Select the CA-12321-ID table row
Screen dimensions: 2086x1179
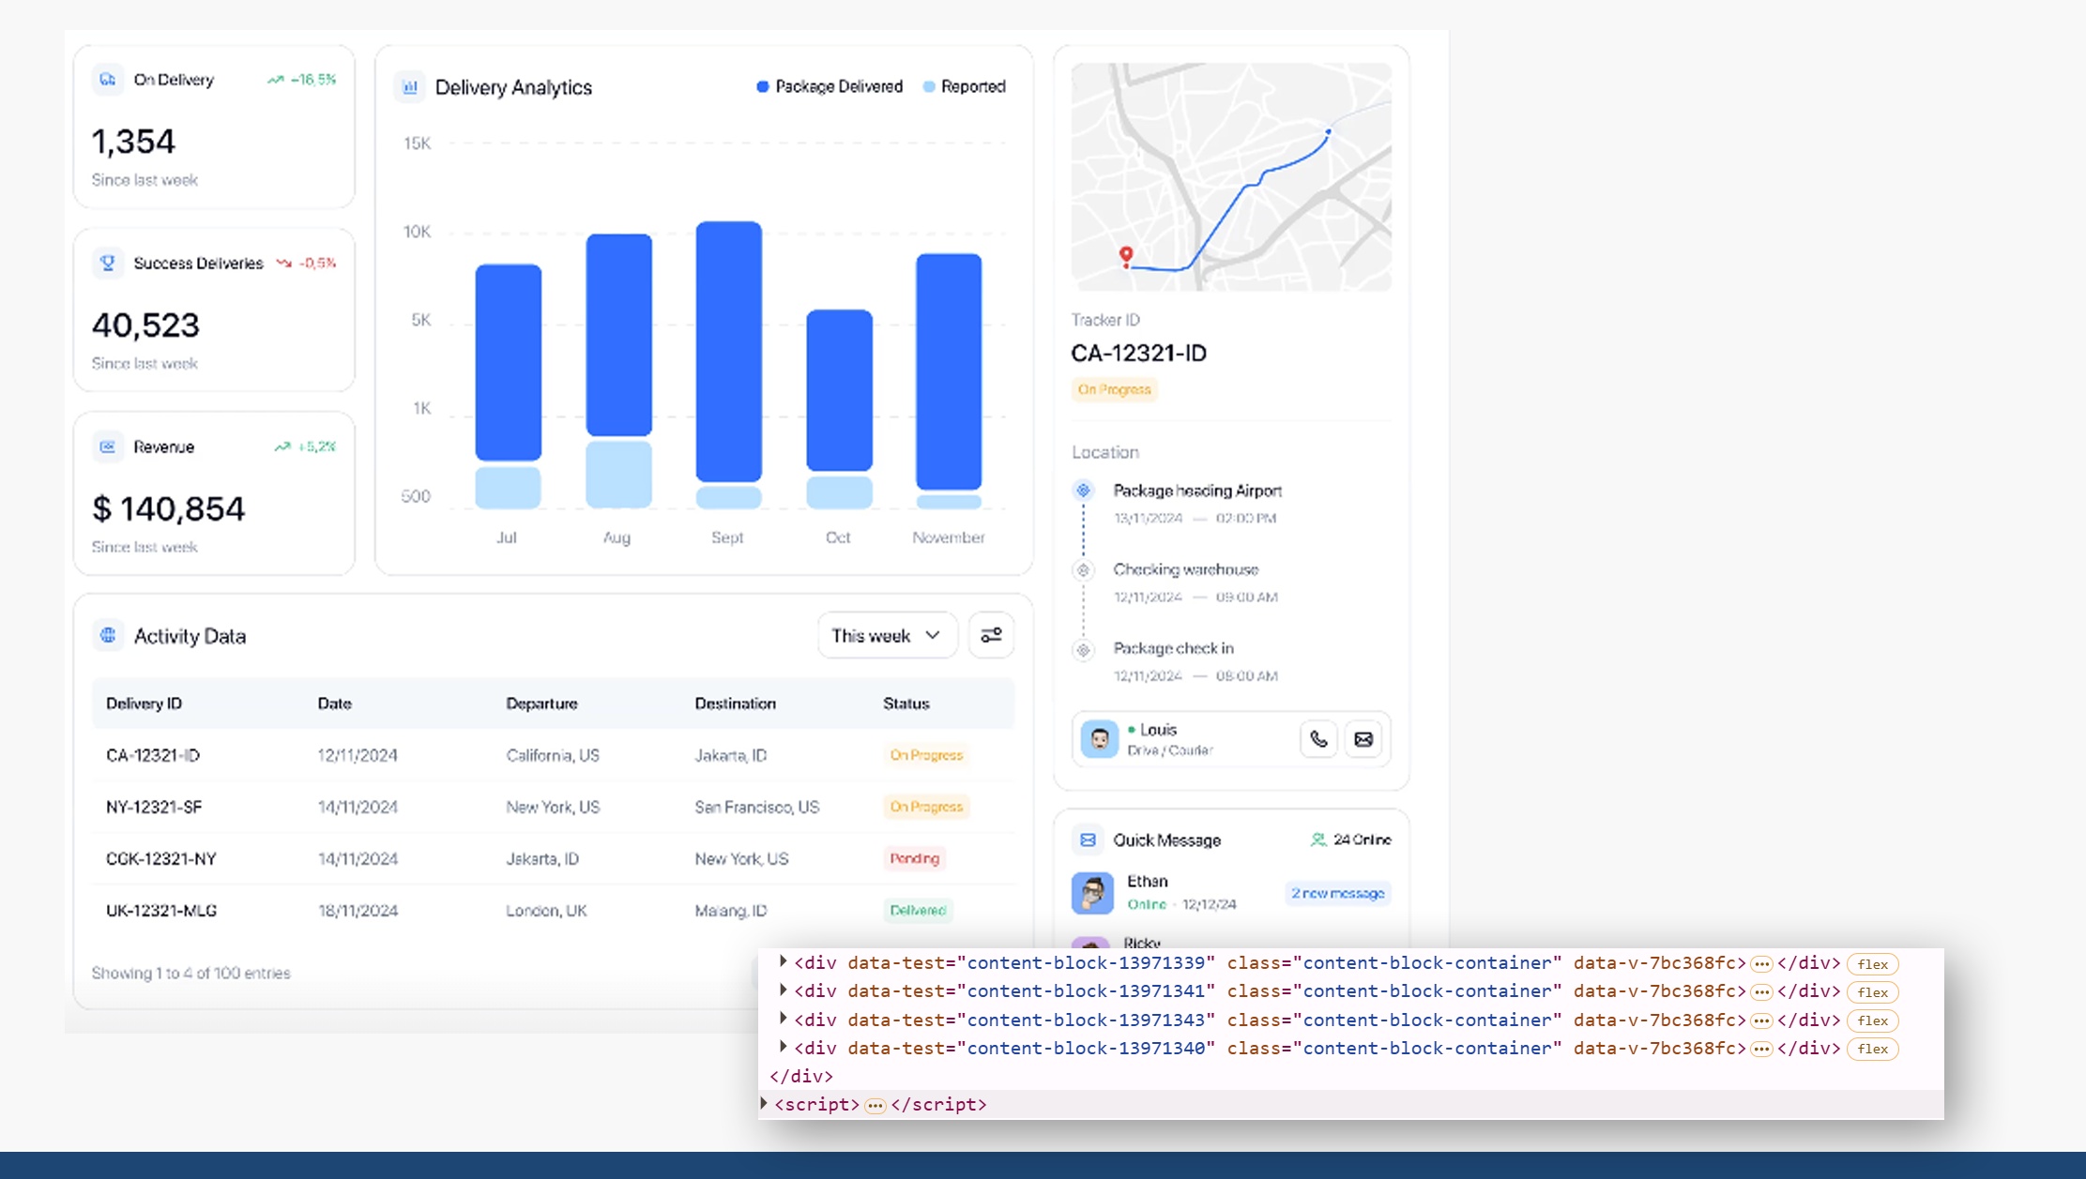[x=552, y=755]
